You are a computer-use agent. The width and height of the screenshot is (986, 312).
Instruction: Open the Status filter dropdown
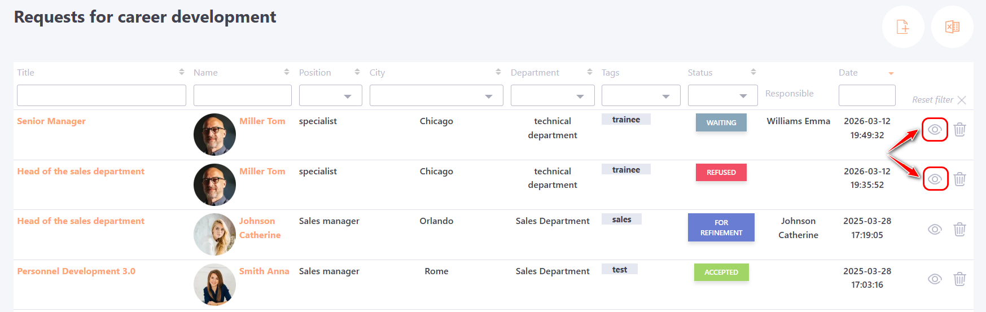722,96
